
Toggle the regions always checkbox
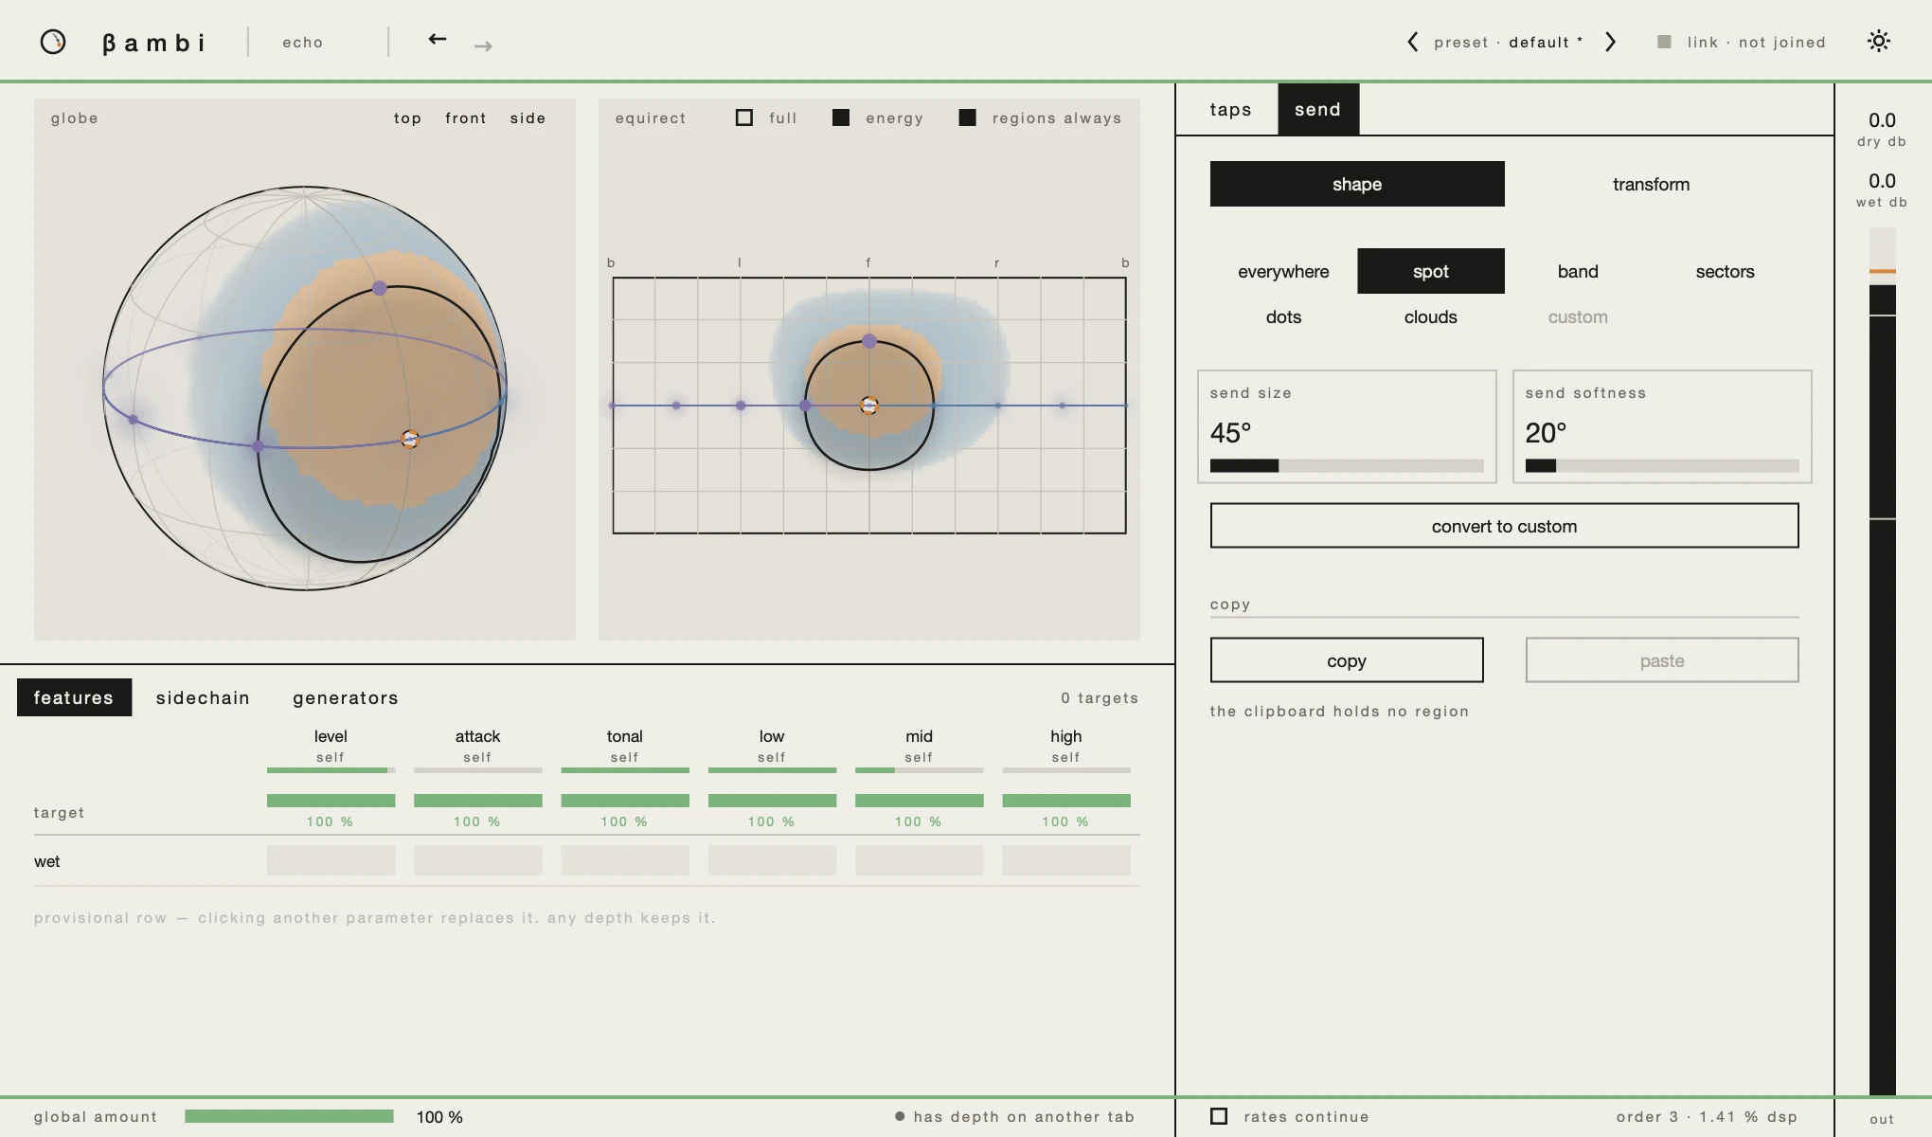point(967,117)
